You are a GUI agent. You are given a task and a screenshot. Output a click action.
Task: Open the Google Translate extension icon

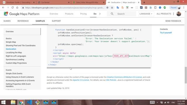click(x=118, y=8)
